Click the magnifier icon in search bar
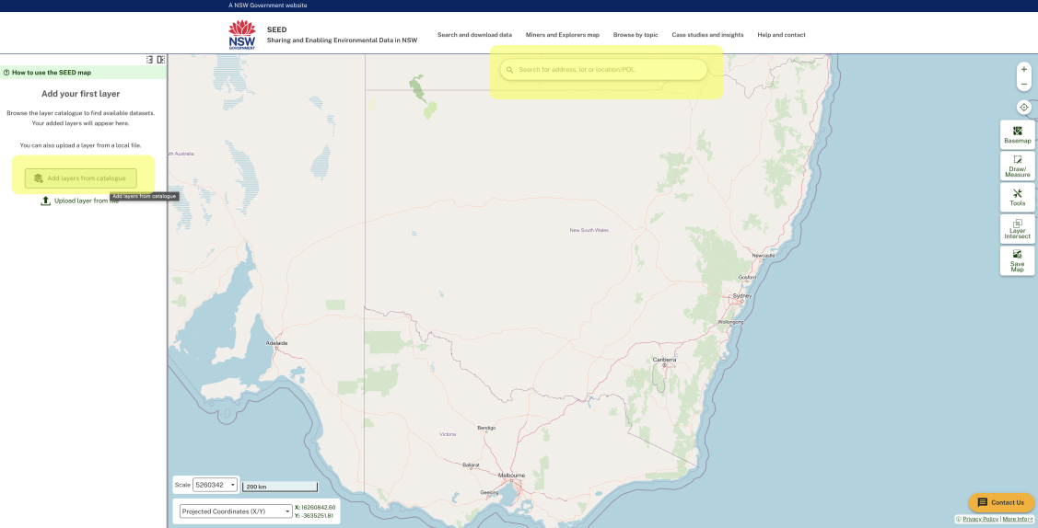Viewport: 1038px width, 528px height. point(509,69)
